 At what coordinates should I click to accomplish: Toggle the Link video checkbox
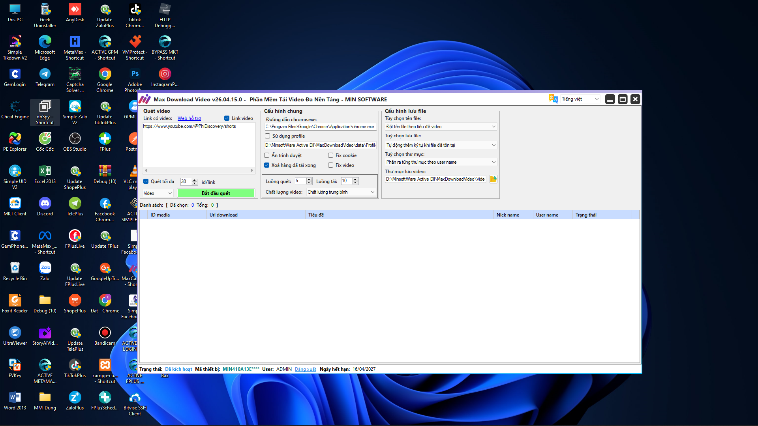tap(227, 118)
